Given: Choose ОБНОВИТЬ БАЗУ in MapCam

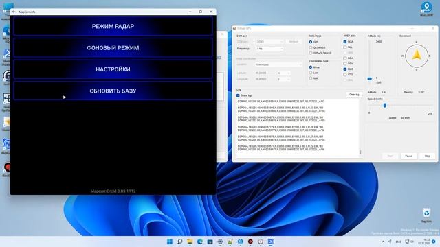Looking at the screenshot, I should [113, 91].
